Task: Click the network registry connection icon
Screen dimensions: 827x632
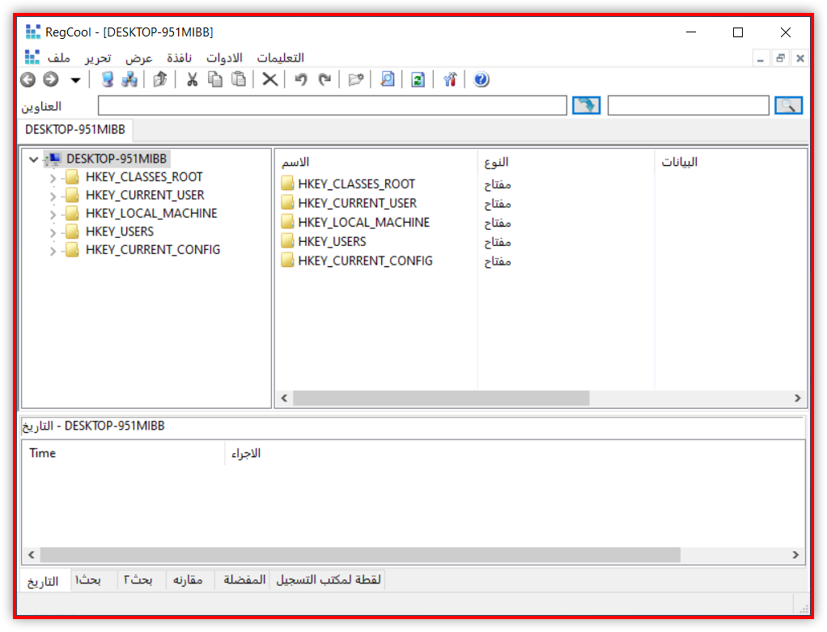Action: point(129,79)
